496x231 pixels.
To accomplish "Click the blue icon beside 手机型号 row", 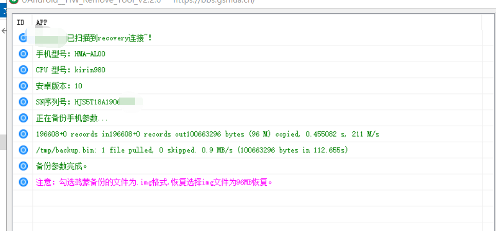I will point(23,54).
